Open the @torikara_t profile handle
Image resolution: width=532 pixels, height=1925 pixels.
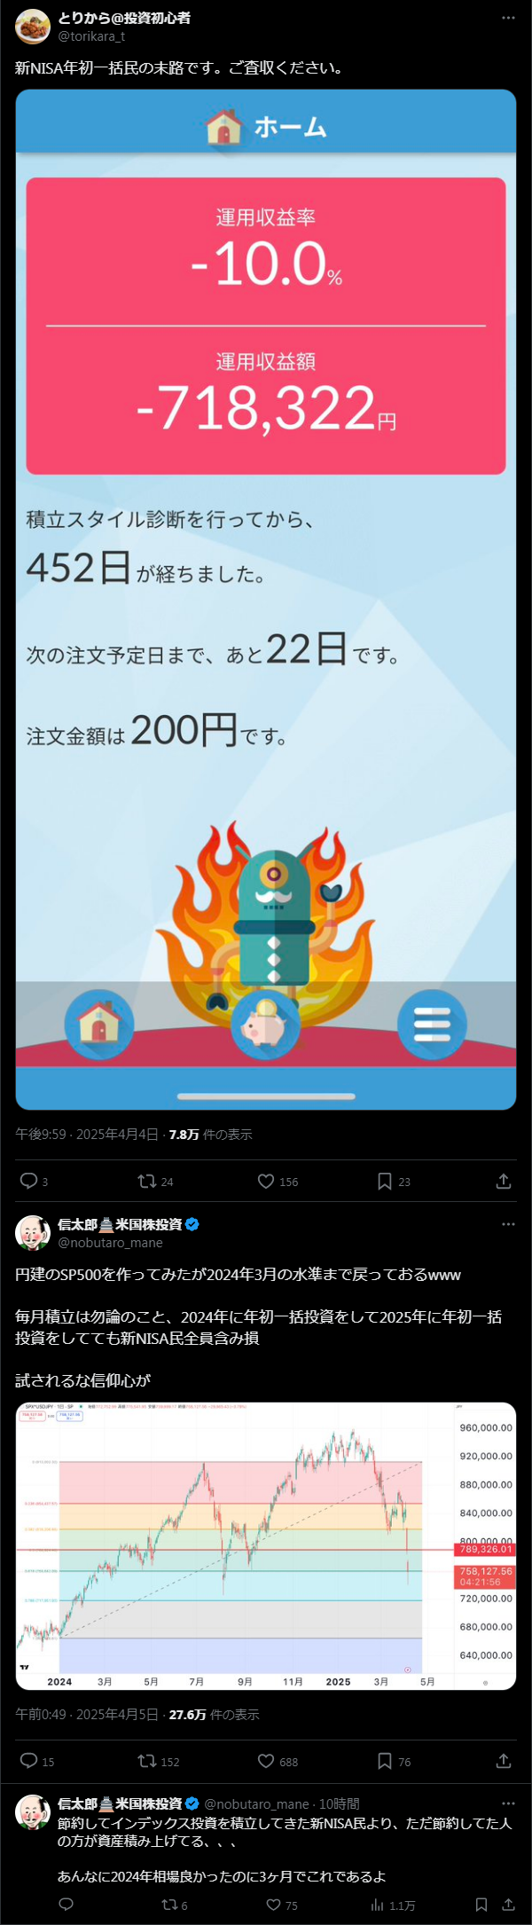91,36
